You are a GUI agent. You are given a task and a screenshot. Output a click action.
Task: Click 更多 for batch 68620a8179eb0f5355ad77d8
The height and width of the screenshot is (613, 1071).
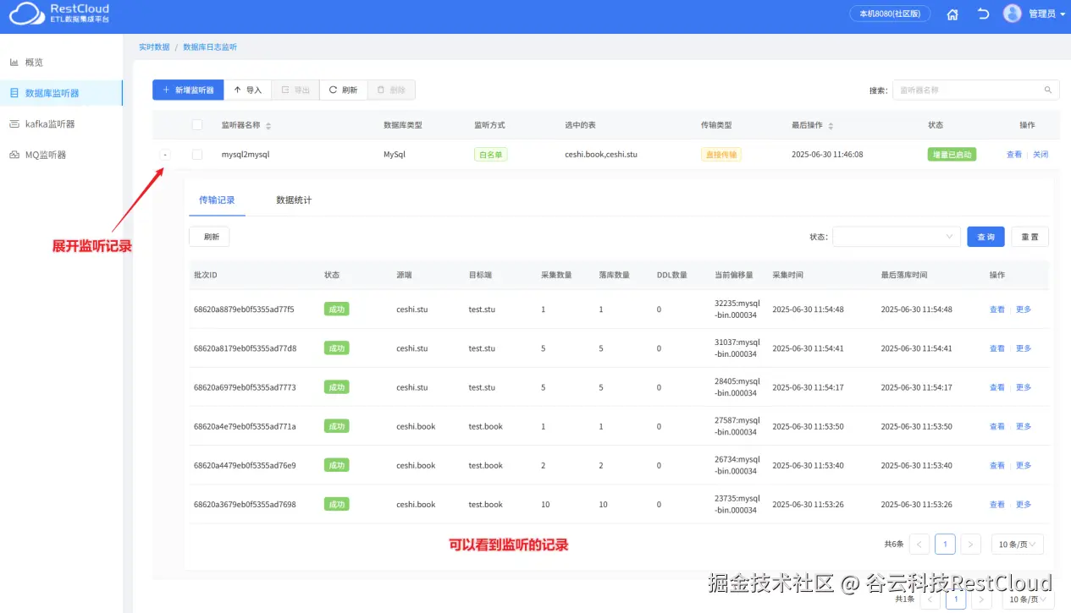click(x=1024, y=348)
